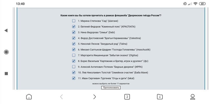Uncheck Лесков "Захудалый род" checkbox

point(74,44)
